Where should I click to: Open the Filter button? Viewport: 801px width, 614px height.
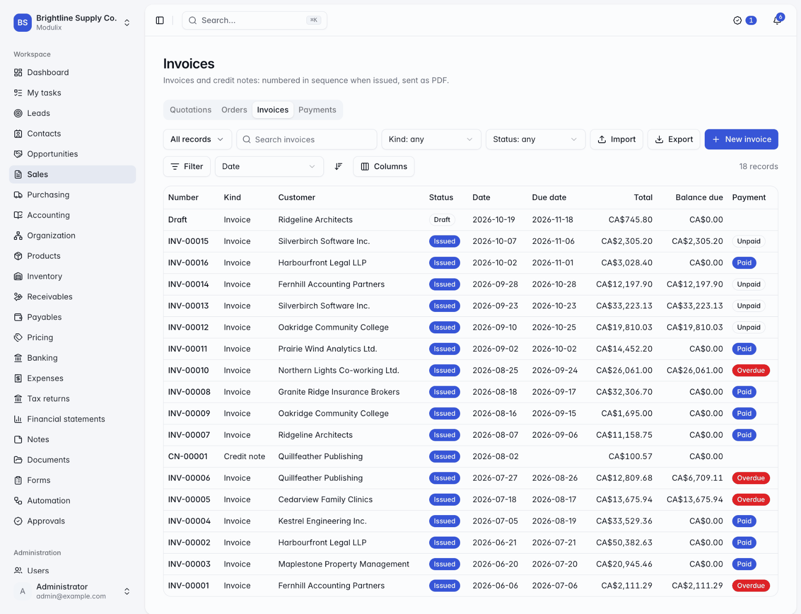[187, 166]
